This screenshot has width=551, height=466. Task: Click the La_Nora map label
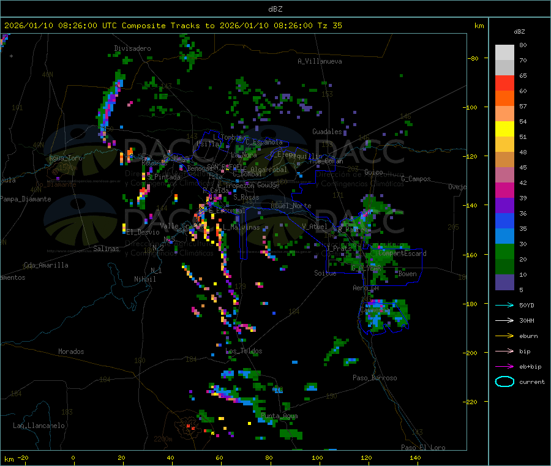pos(244,155)
